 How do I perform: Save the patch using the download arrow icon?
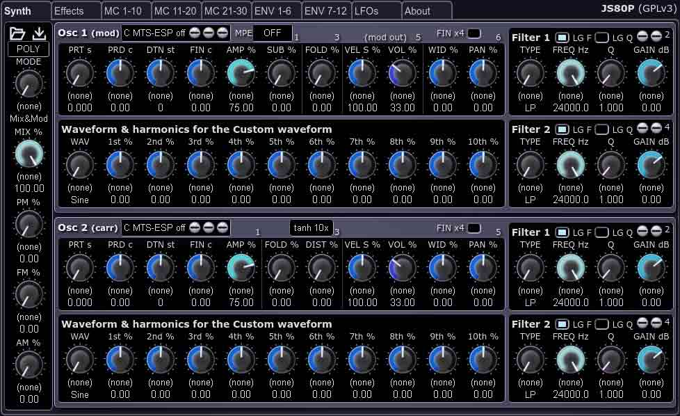pos(39,31)
